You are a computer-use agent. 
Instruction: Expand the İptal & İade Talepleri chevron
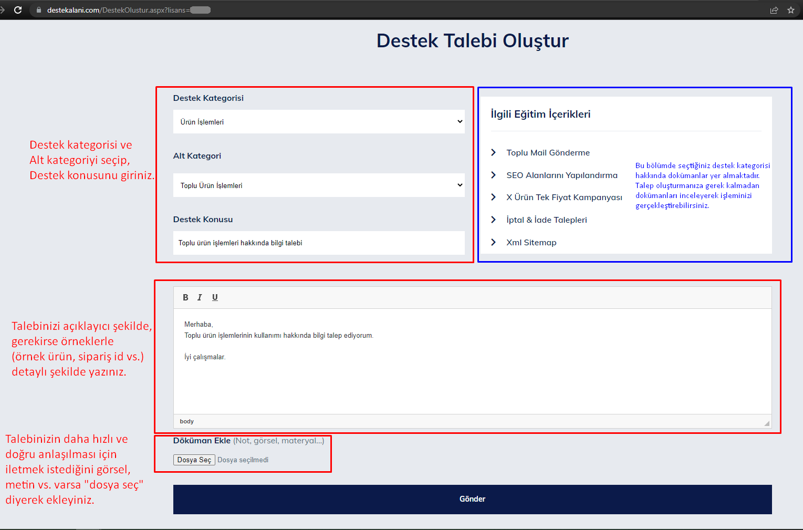click(493, 220)
